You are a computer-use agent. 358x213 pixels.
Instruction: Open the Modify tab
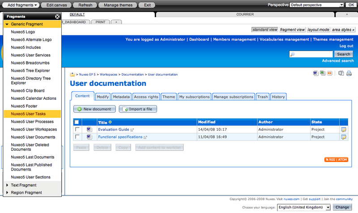tap(103, 97)
